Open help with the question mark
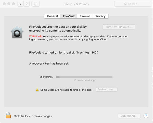153x123 pixels. coord(146,116)
